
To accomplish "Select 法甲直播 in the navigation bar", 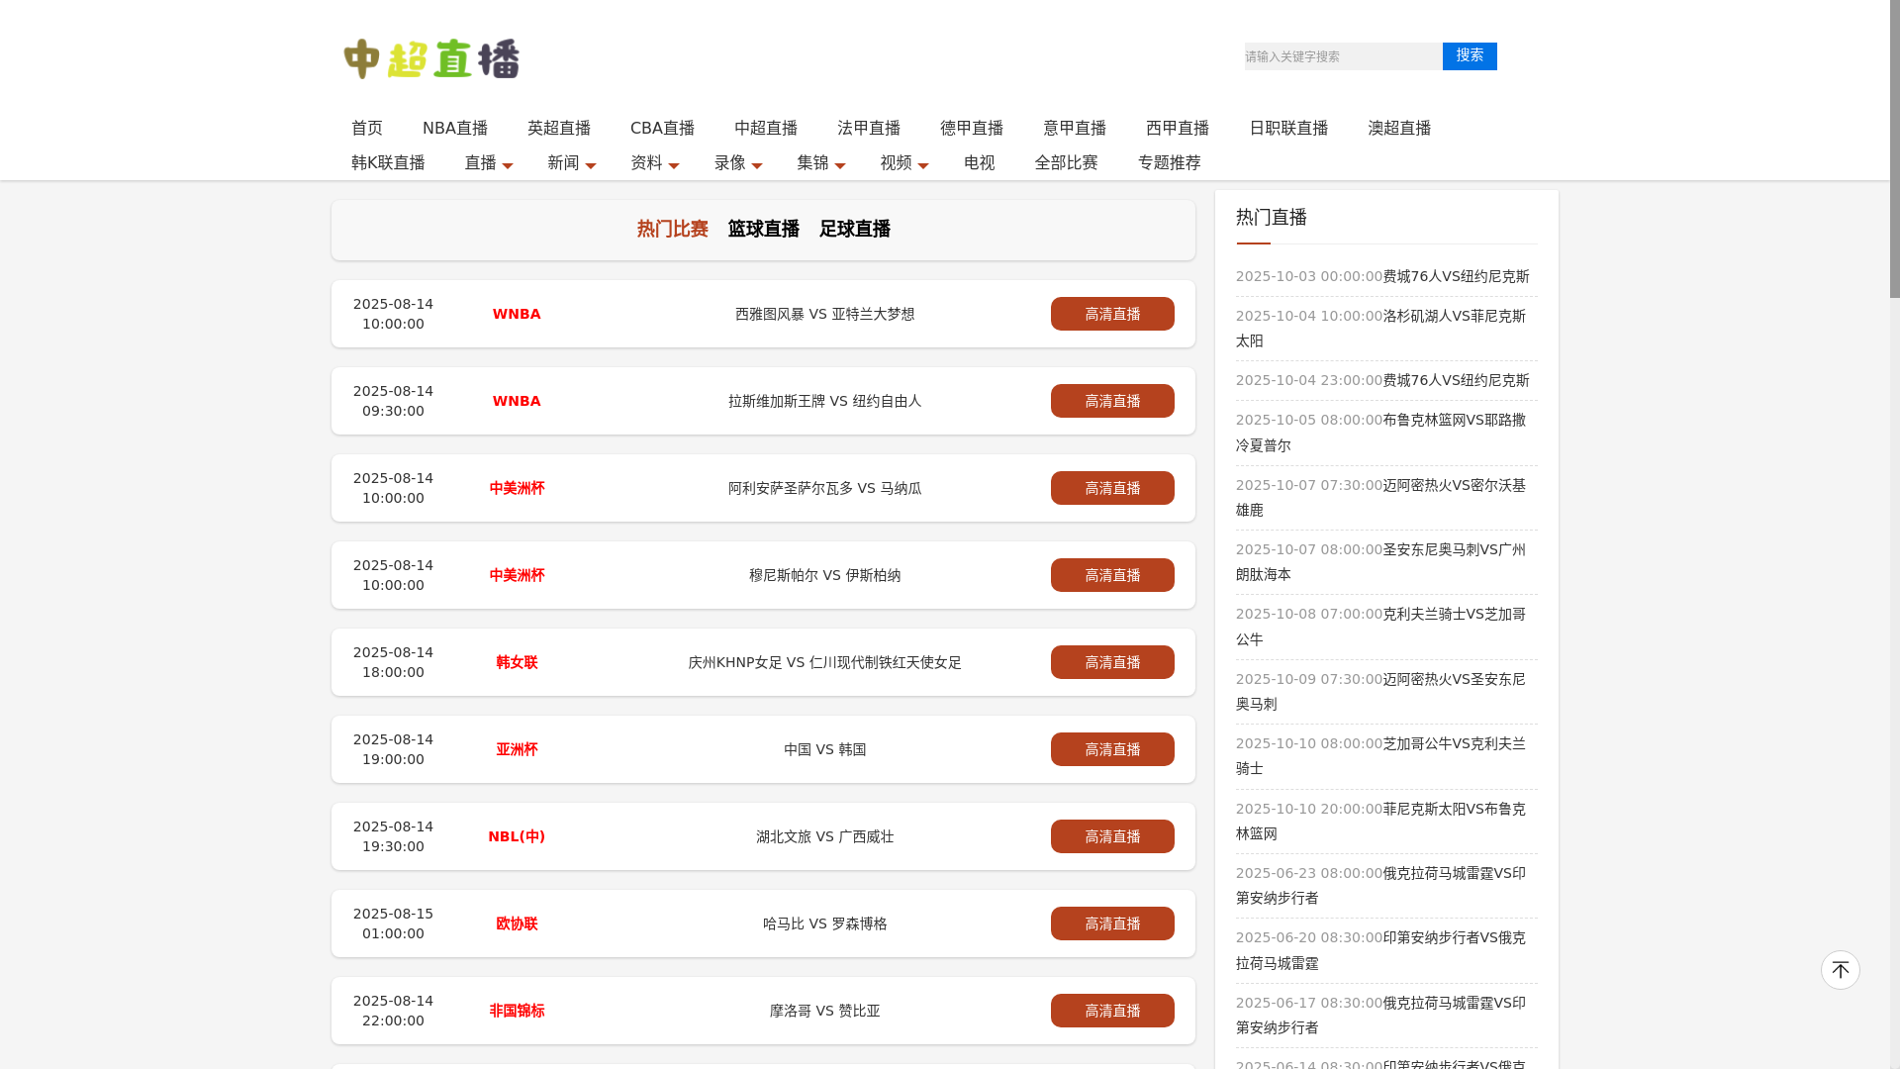I will pyautogui.click(x=869, y=128).
